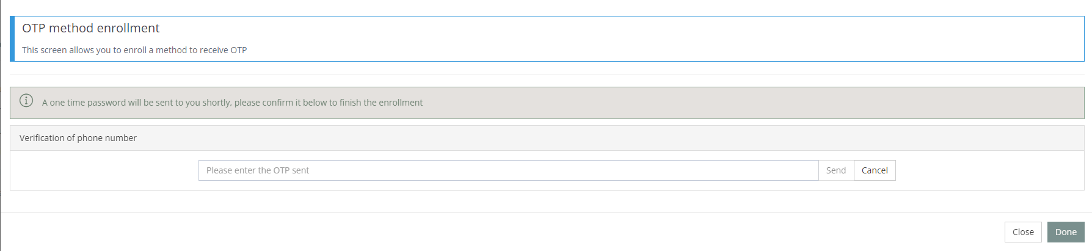This screenshot has height=251, width=1092.
Task: Submit the code using the Send button
Action: (x=836, y=170)
